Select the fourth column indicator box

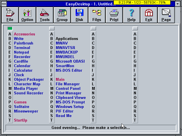(135, 28)
